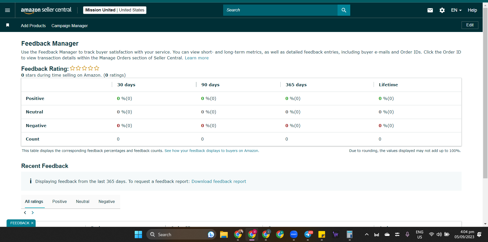488x242 pixels.
Task: Click the 'Feedback Manager' page heading
Action: (50, 43)
